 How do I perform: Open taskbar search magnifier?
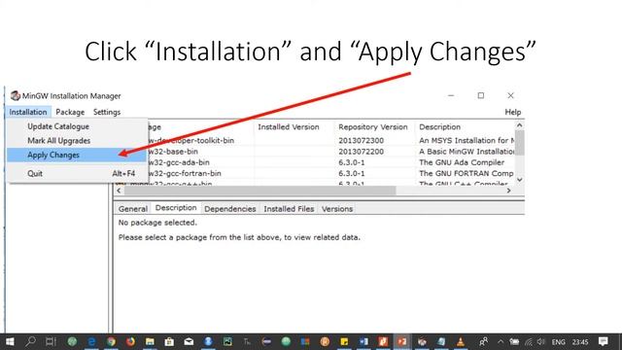click(x=30, y=341)
